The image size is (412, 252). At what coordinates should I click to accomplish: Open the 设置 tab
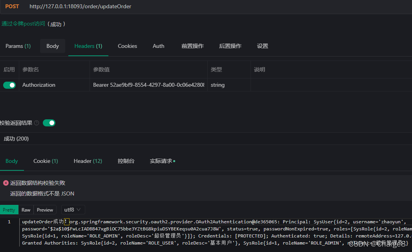[262, 46]
